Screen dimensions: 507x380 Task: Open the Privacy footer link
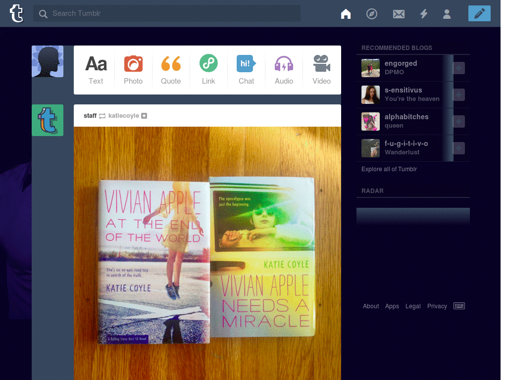pos(437,306)
